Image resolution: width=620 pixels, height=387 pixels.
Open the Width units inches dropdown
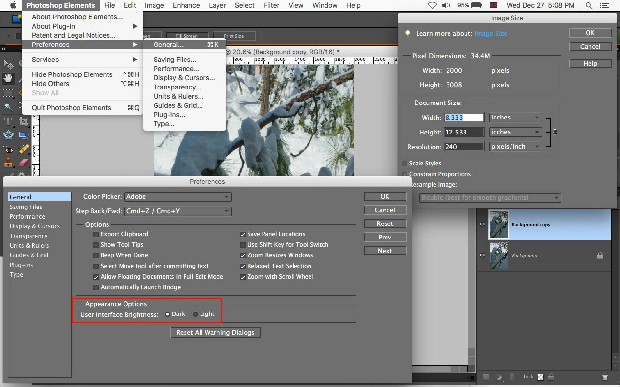pos(515,118)
